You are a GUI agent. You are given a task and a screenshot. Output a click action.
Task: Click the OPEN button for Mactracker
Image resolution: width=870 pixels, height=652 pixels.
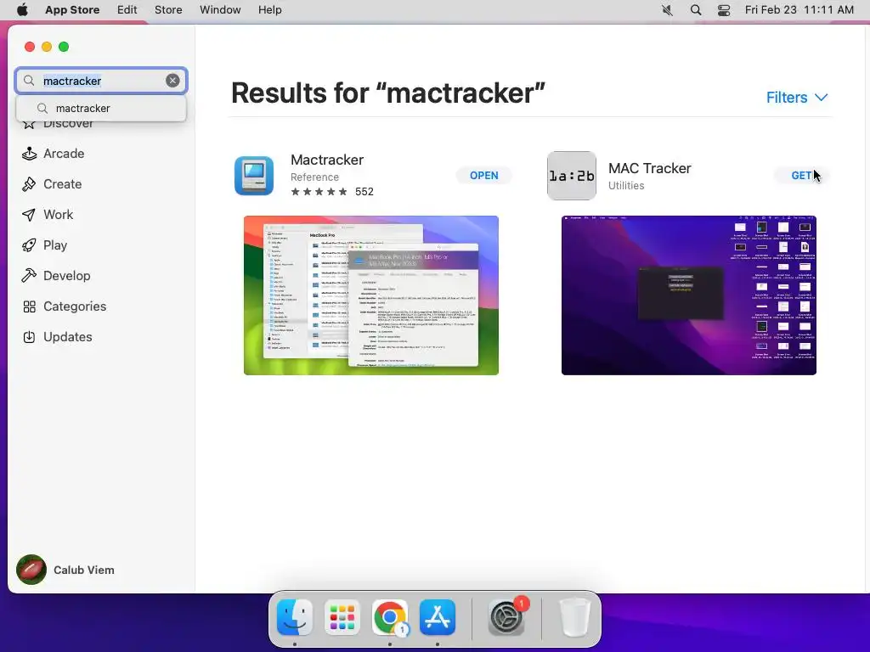483,176
